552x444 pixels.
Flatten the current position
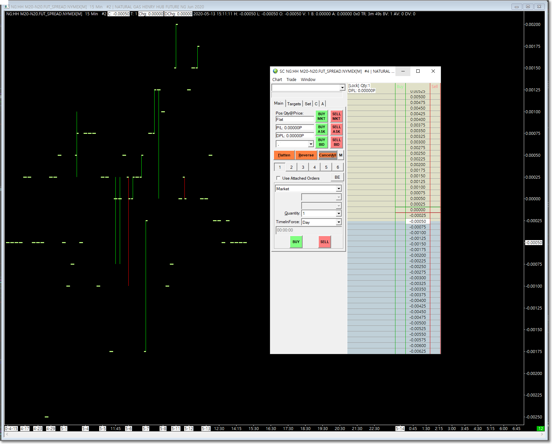(x=284, y=155)
